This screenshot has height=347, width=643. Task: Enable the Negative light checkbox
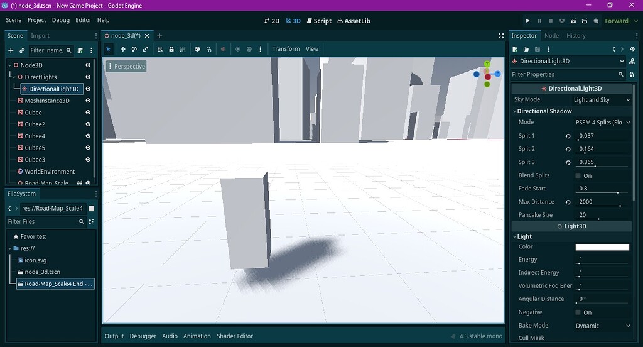(578, 312)
